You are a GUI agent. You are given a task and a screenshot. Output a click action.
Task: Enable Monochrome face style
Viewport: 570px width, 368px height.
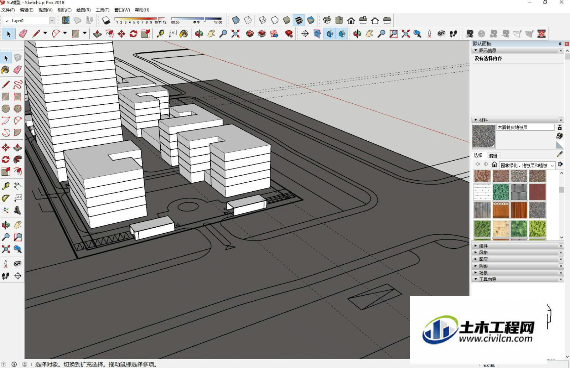coord(311,20)
